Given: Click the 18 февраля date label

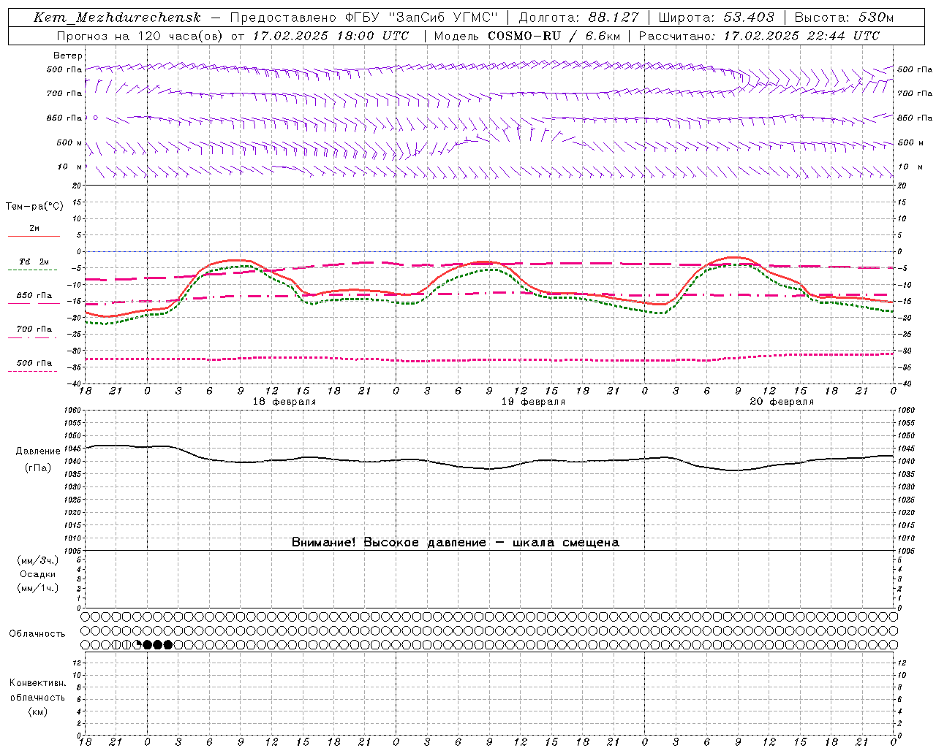Looking at the screenshot, I should coord(284,402).
